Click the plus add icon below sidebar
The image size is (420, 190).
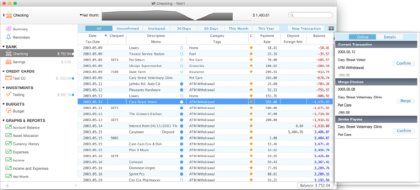7,185
